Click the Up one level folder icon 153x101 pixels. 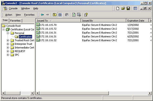[54, 15]
